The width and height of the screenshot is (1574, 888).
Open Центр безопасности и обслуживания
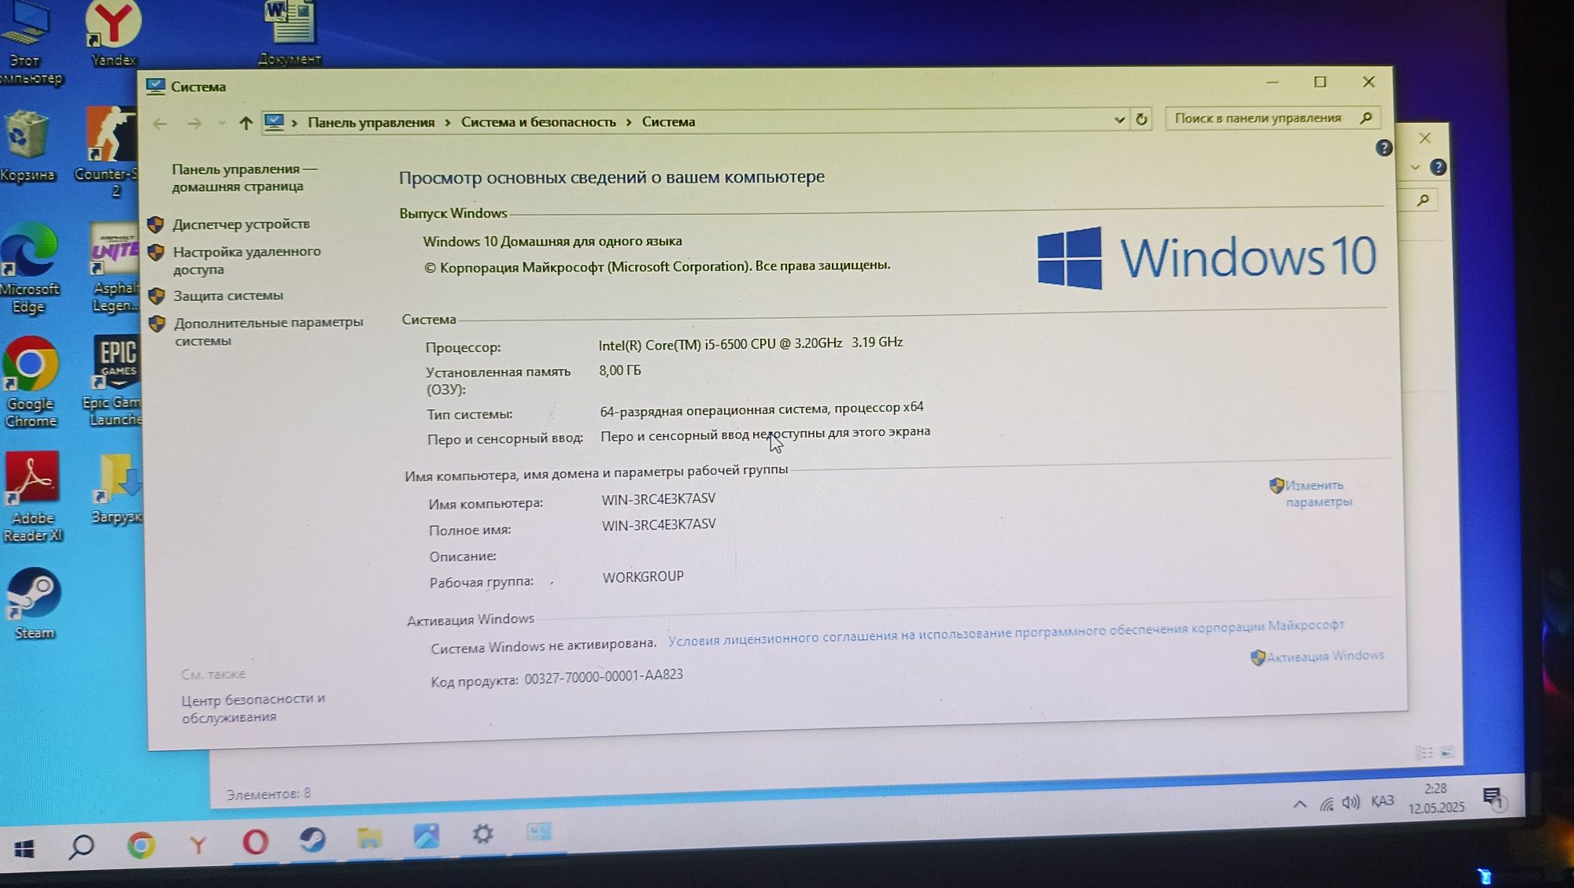253,708
